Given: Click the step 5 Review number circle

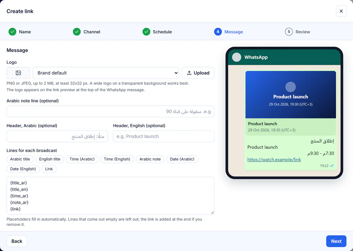Looking at the screenshot, I should pyautogui.click(x=289, y=32).
